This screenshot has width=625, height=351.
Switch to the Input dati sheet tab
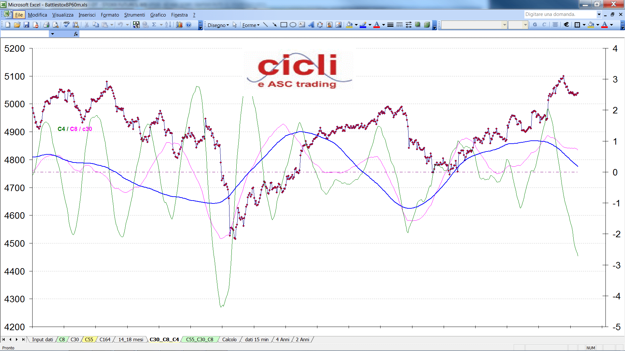(42, 339)
